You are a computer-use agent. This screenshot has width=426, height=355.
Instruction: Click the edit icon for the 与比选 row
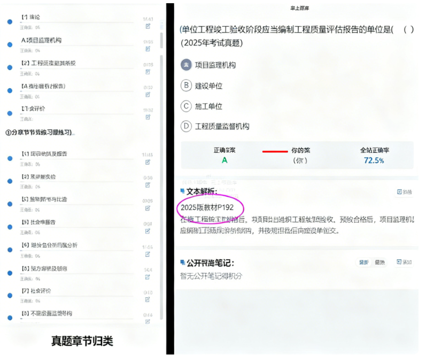click(148, 208)
